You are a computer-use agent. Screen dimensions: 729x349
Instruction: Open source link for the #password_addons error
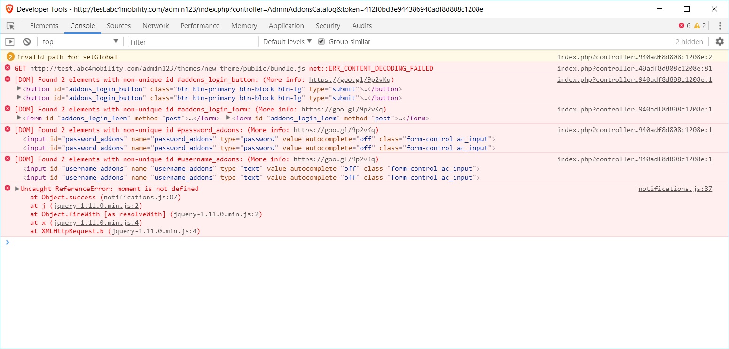point(635,130)
